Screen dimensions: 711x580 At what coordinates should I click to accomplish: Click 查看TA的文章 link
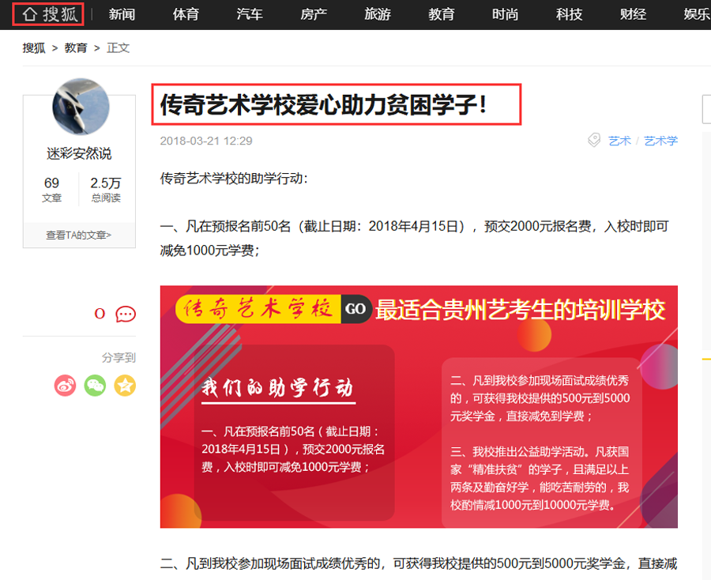[x=79, y=235]
